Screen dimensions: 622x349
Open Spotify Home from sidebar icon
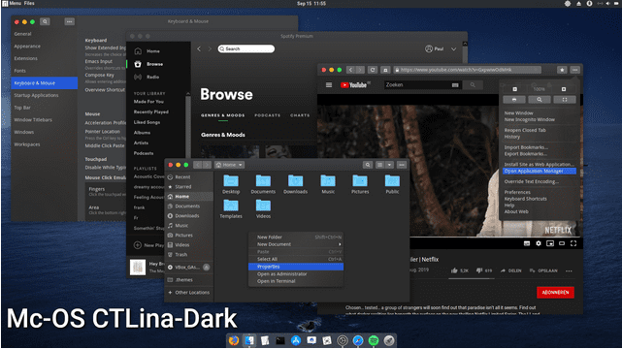138,51
